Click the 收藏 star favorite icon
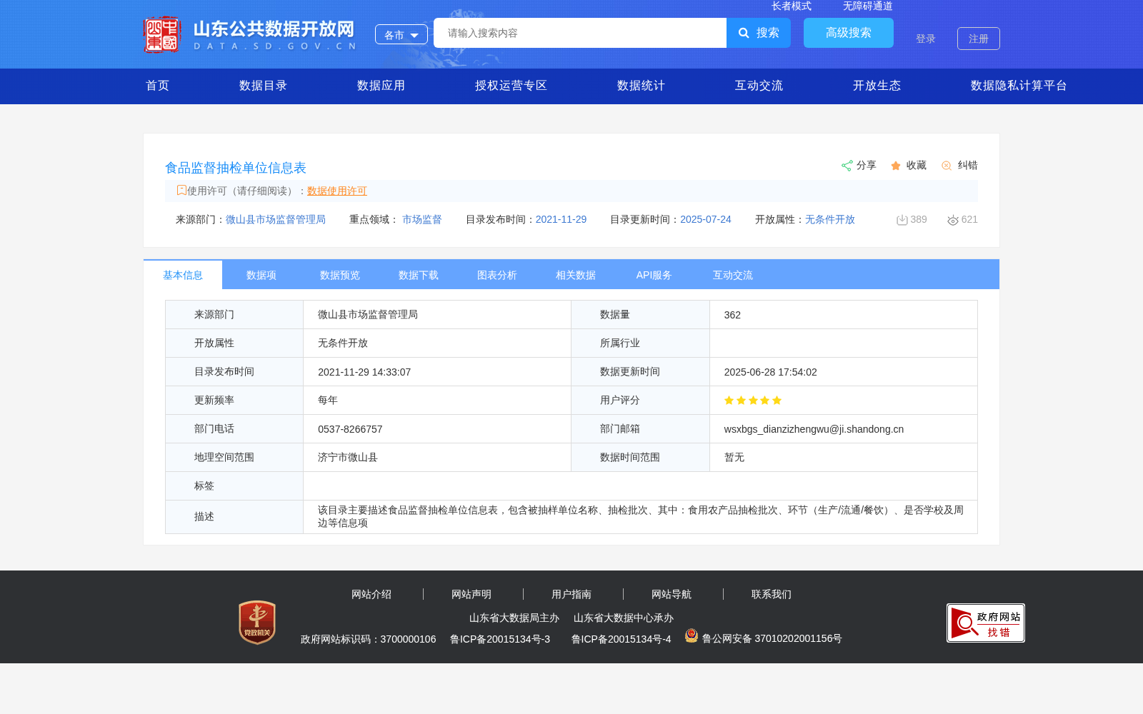The image size is (1143, 714). pyautogui.click(x=896, y=166)
